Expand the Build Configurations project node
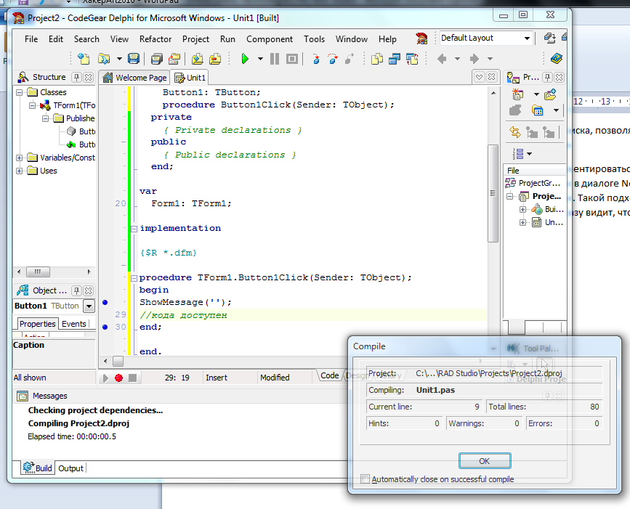 (522, 209)
